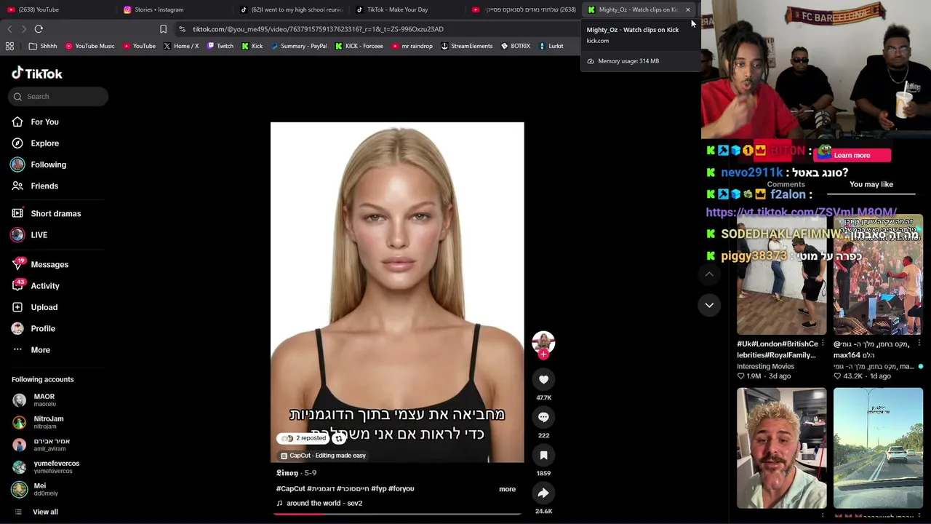This screenshot has height=524, width=931.
Task: Open MAOR's account from Following accounts
Action: (44, 400)
